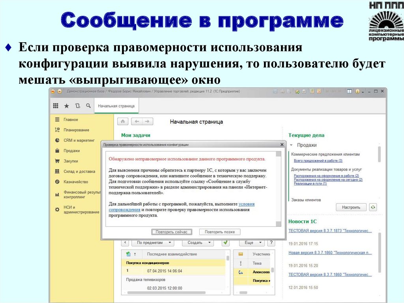Click dialog scrollbar down arrow
Screen dimensions: 404x303
pos(278,224)
